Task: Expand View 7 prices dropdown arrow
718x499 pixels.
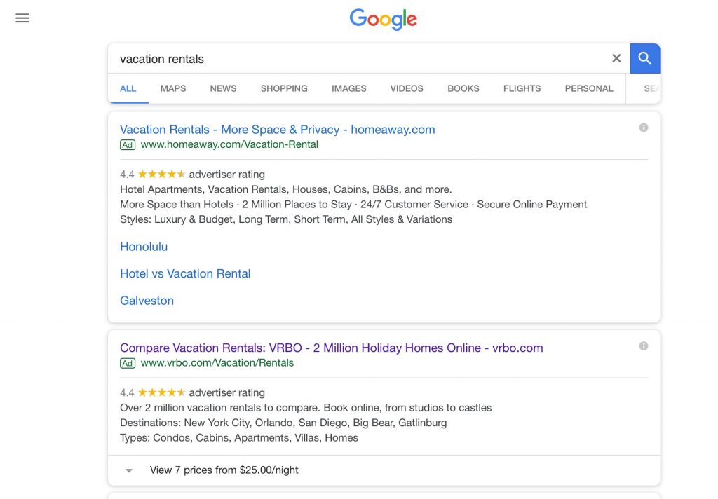Action: pos(129,471)
